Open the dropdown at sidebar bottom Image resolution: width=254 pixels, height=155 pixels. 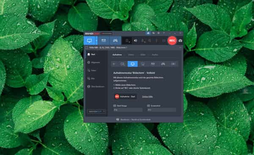97,111
